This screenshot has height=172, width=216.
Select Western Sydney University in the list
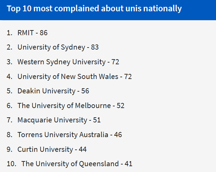(x=61, y=62)
